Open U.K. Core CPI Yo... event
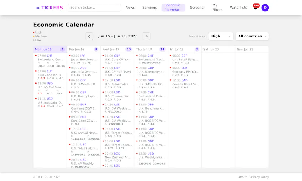 point(117,59)
